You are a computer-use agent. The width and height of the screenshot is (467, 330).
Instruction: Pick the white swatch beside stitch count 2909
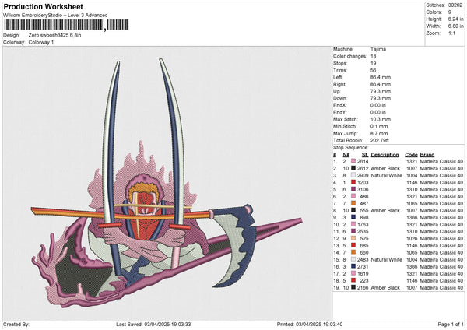click(353, 175)
